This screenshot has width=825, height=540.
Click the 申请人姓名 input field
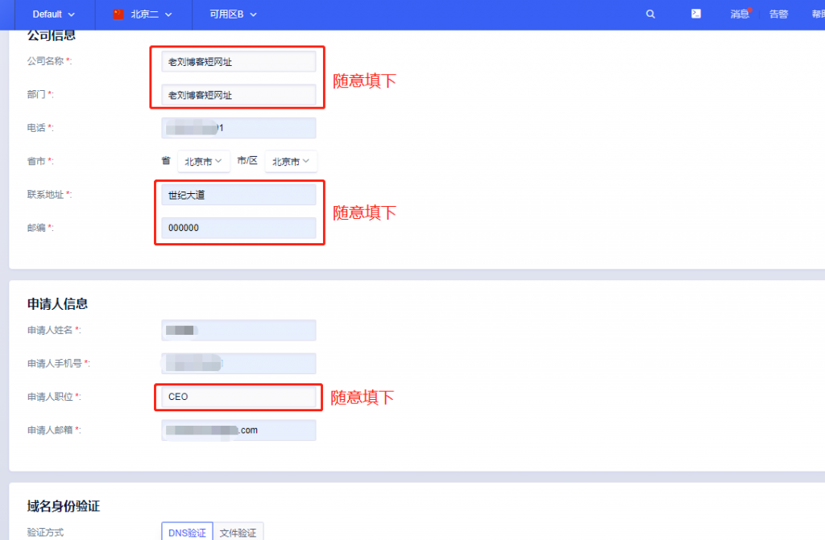[238, 330]
